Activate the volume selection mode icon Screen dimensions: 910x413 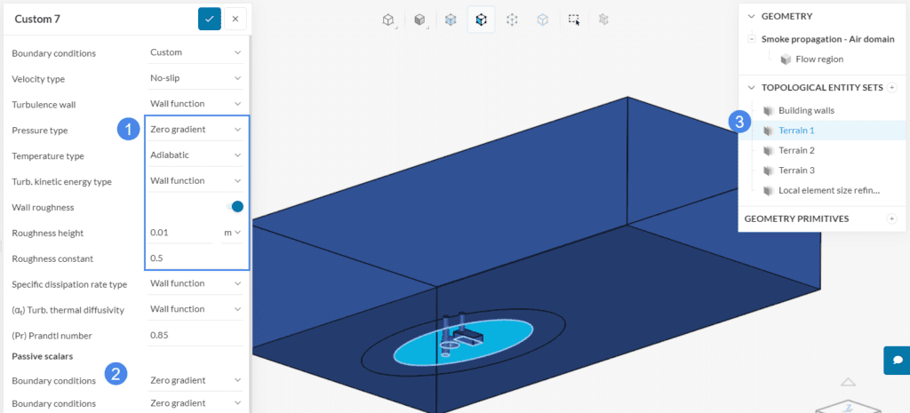coord(451,20)
